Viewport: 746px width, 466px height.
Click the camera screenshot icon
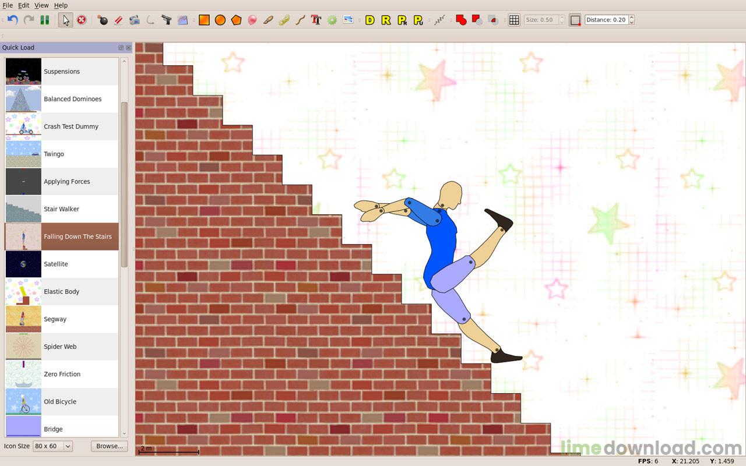[x=135, y=20]
